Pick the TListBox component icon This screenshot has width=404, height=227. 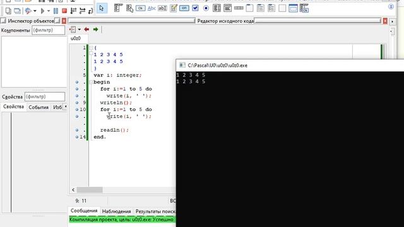(217, 8)
